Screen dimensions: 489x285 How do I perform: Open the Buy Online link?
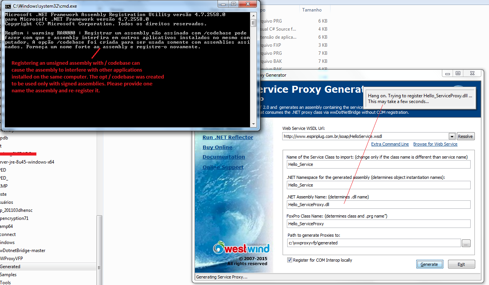tap(218, 147)
